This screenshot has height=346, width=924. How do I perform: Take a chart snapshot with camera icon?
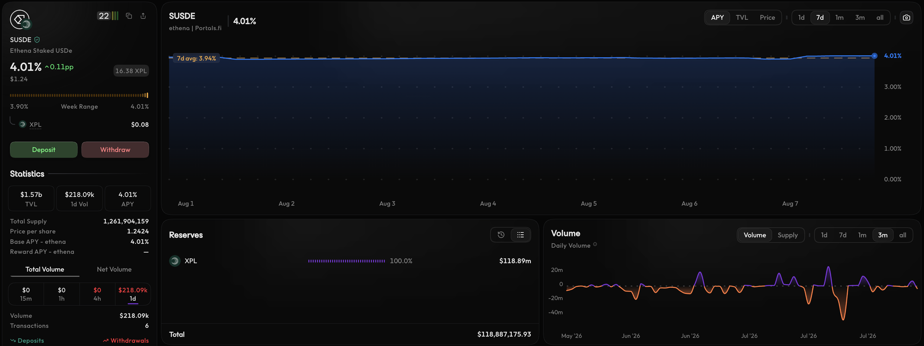pyautogui.click(x=906, y=18)
